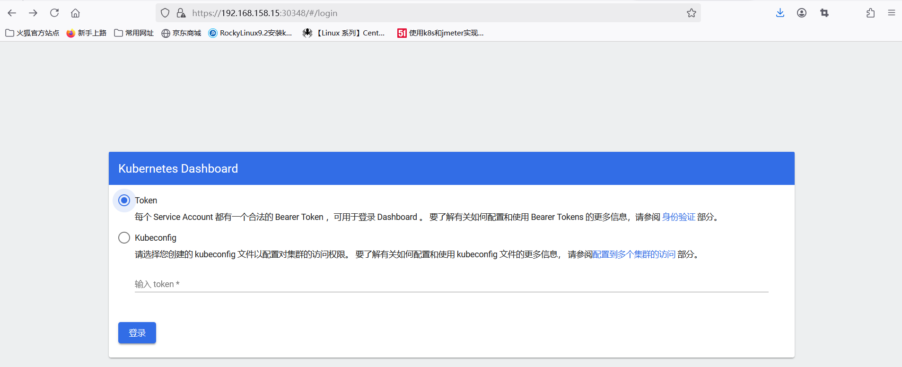902x367 pixels.
Task: Click the Kubeconfig label text
Action: point(156,238)
